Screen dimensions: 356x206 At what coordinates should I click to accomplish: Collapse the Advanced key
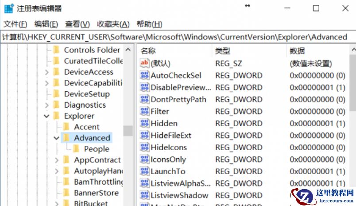[x=57, y=138]
